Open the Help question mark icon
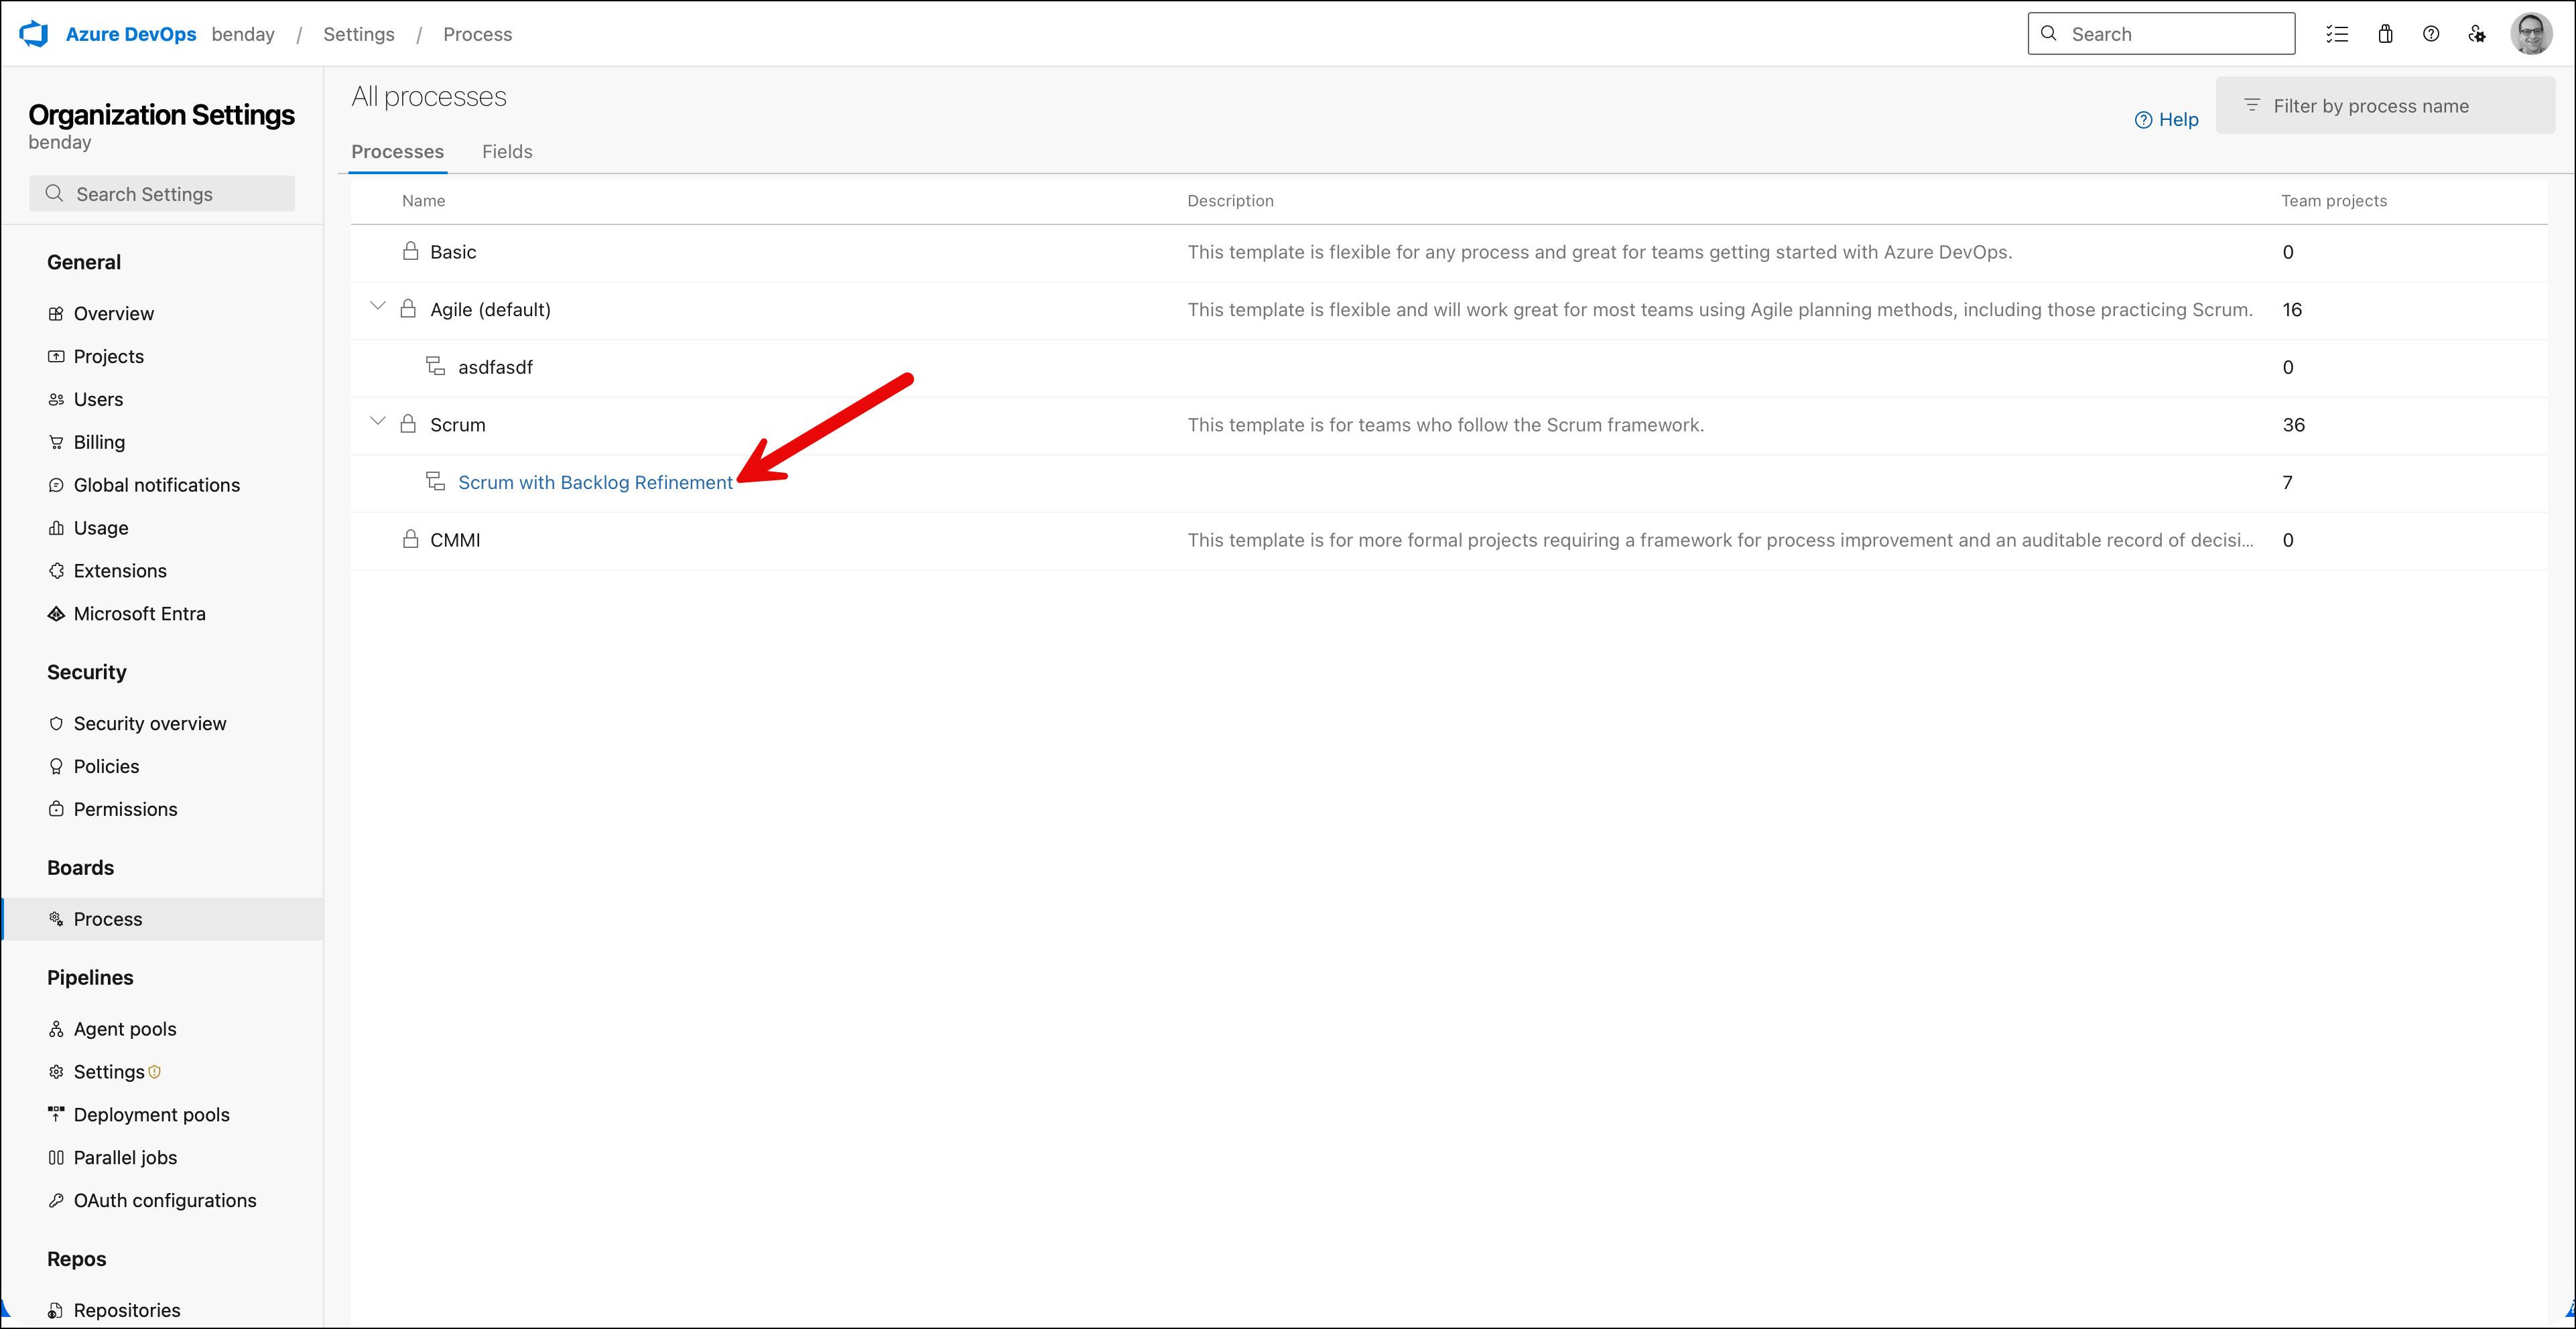Viewport: 2576px width, 1329px height. point(2431,33)
